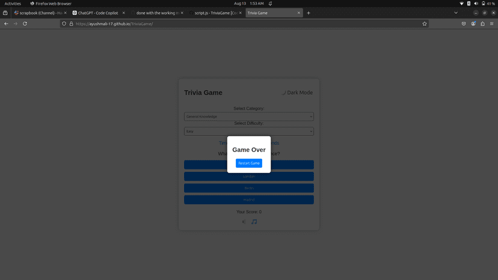
Task: Click the URL address bar
Action: (241, 23)
